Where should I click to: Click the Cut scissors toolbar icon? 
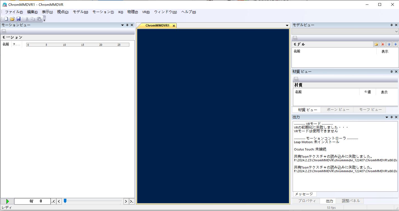[27, 19]
